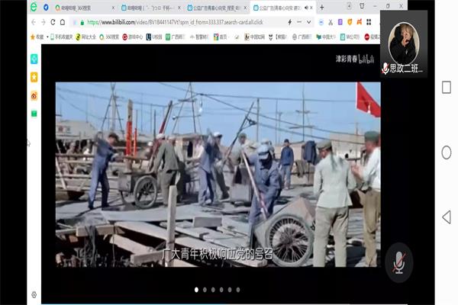Open the U校园 bookmark

coord(154,37)
